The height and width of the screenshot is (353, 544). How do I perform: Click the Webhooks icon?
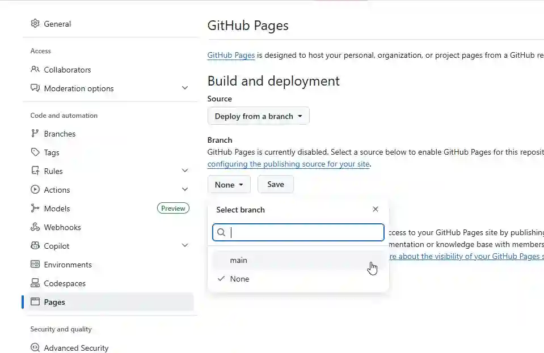pyautogui.click(x=35, y=227)
